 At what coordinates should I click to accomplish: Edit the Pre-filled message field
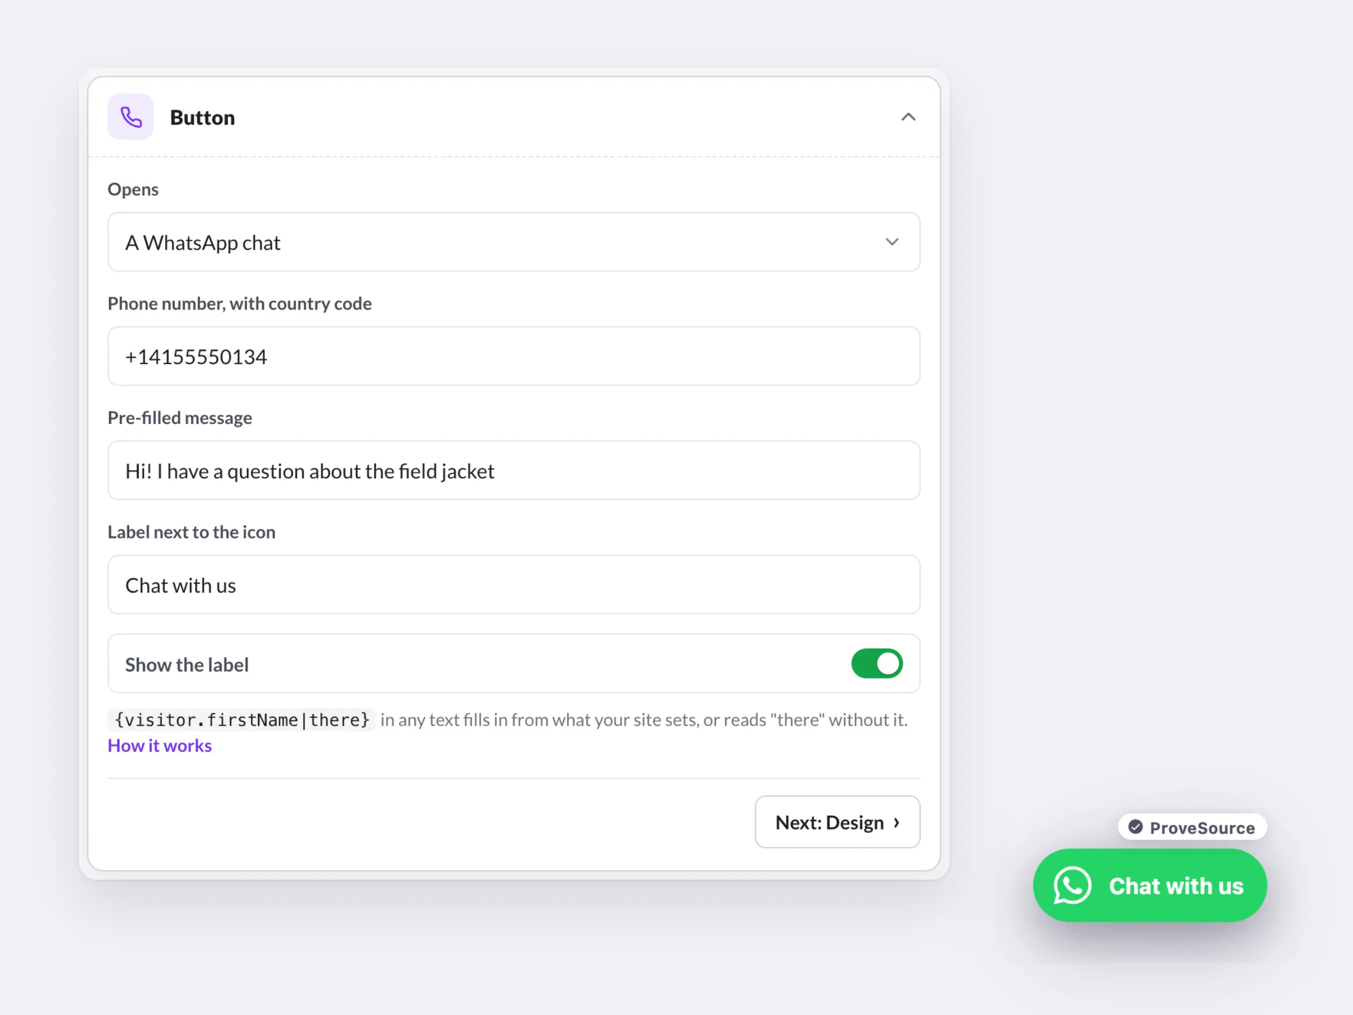pyautogui.click(x=514, y=470)
